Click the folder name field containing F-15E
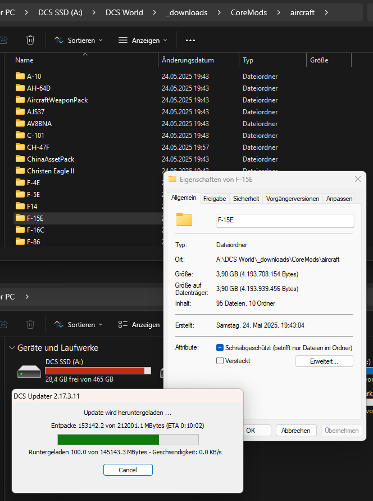This screenshot has width=373, height=501. pos(285,220)
